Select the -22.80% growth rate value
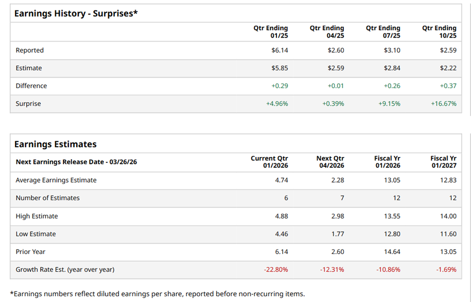The image size is (471, 302). 276,270
